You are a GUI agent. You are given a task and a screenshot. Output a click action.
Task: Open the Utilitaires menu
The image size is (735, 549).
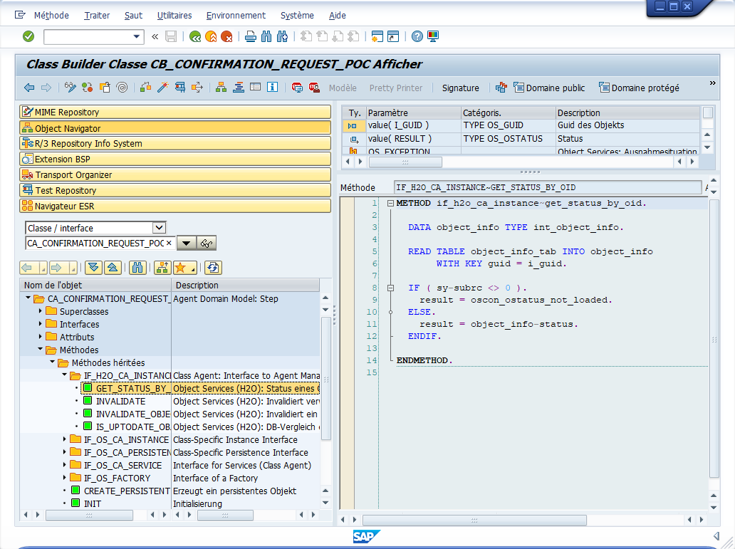[x=174, y=16]
